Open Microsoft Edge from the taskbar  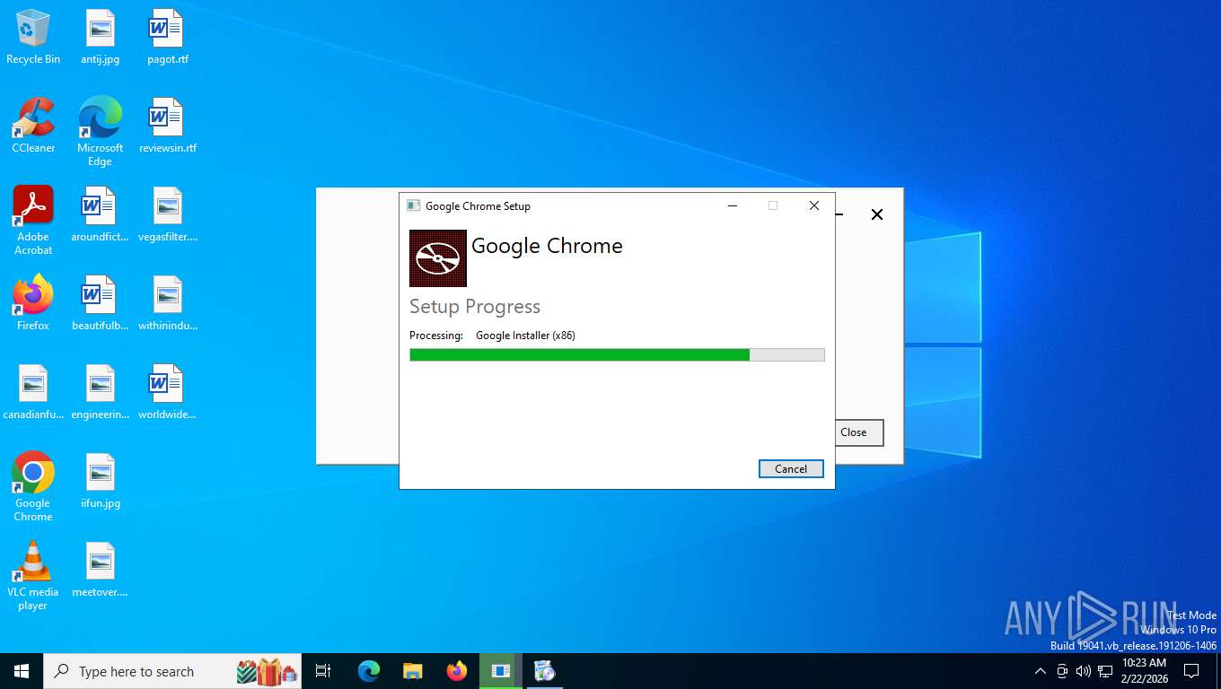(369, 671)
